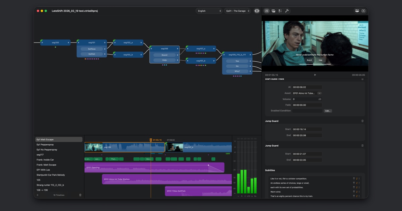402x211 pixels.
Task: Toggle italic on "That's an eighty percent chance" subtitle
Action: (x=357, y=196)
